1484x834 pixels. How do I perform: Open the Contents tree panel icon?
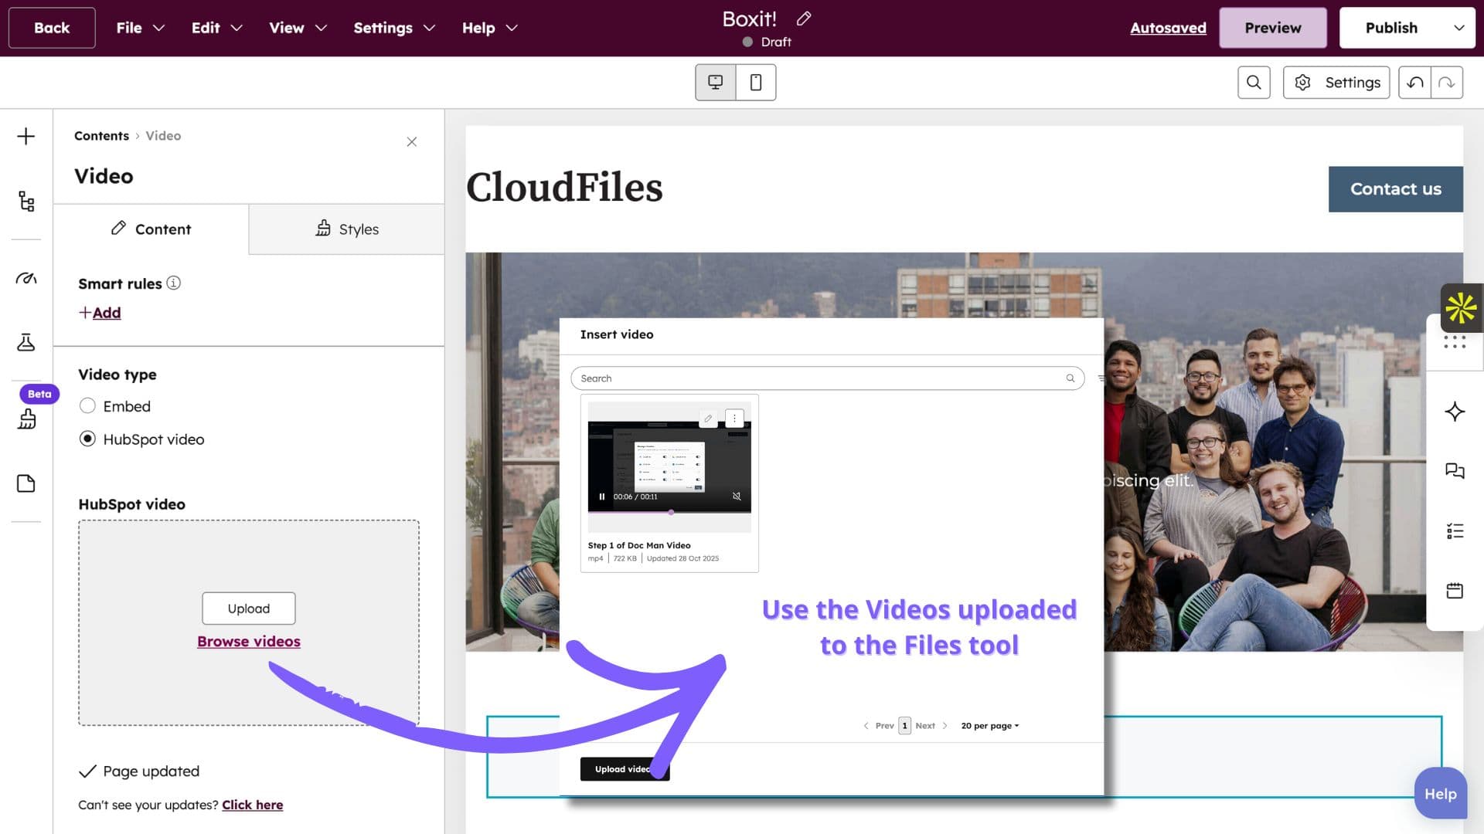[x=26, y=201]
